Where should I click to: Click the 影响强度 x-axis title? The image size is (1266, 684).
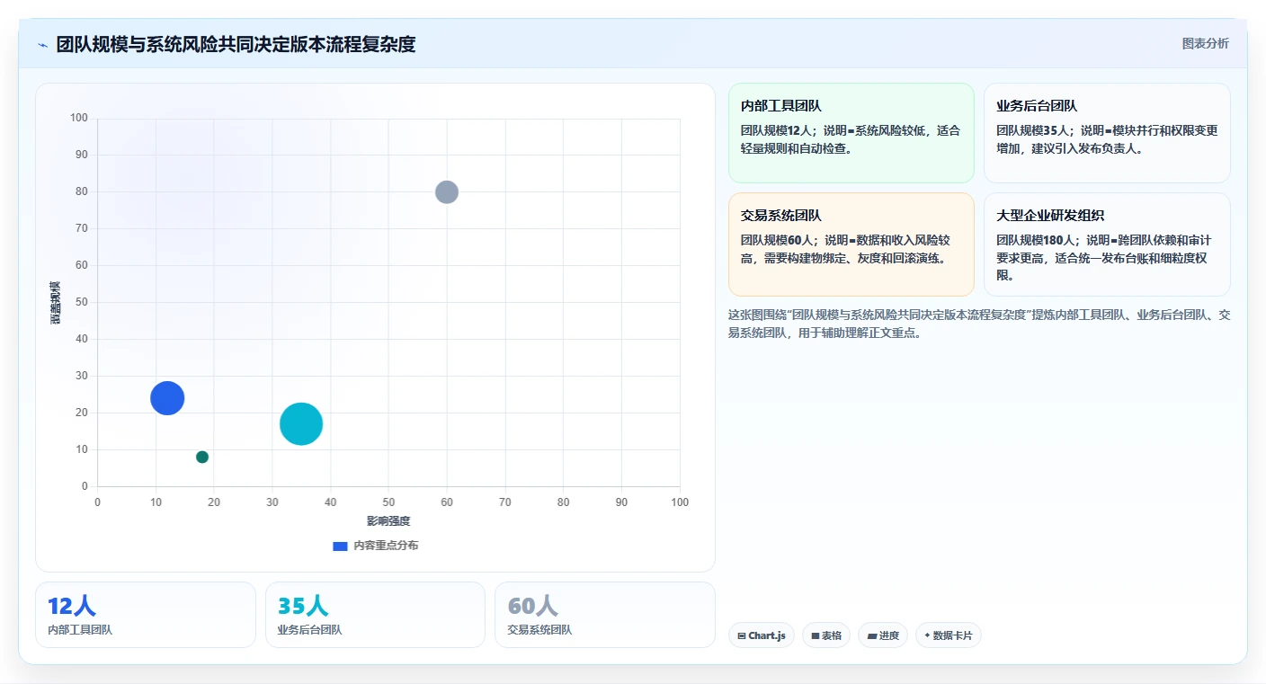pyautogui.click(x=388, y=521)
